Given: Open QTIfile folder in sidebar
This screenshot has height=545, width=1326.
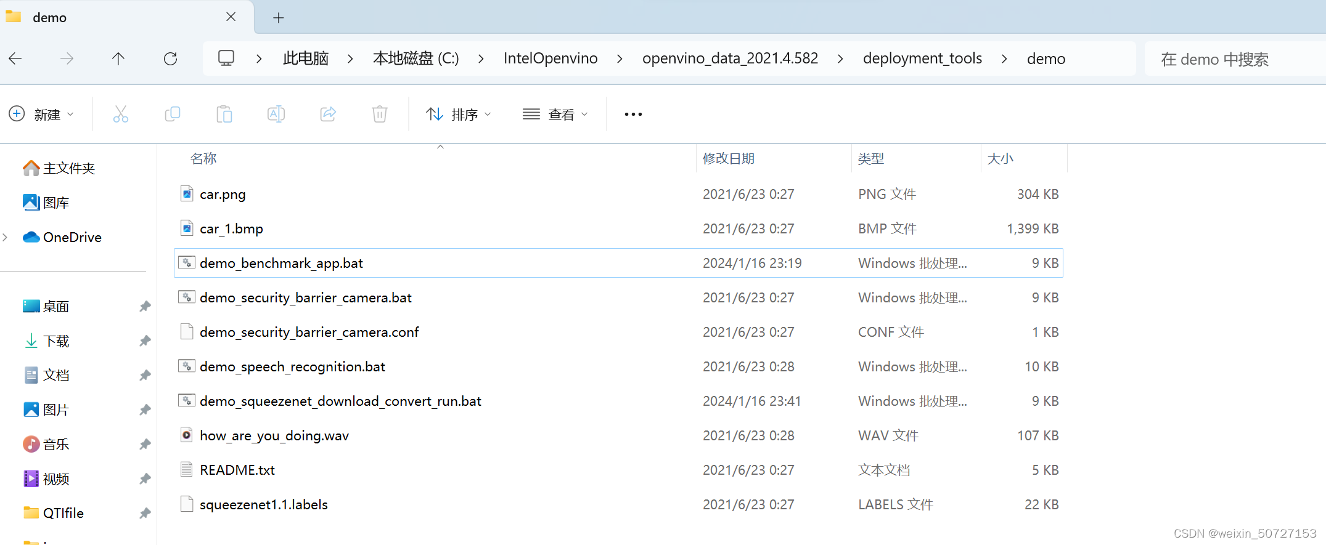Looking at the screenshot, I should tap(53, 513).
